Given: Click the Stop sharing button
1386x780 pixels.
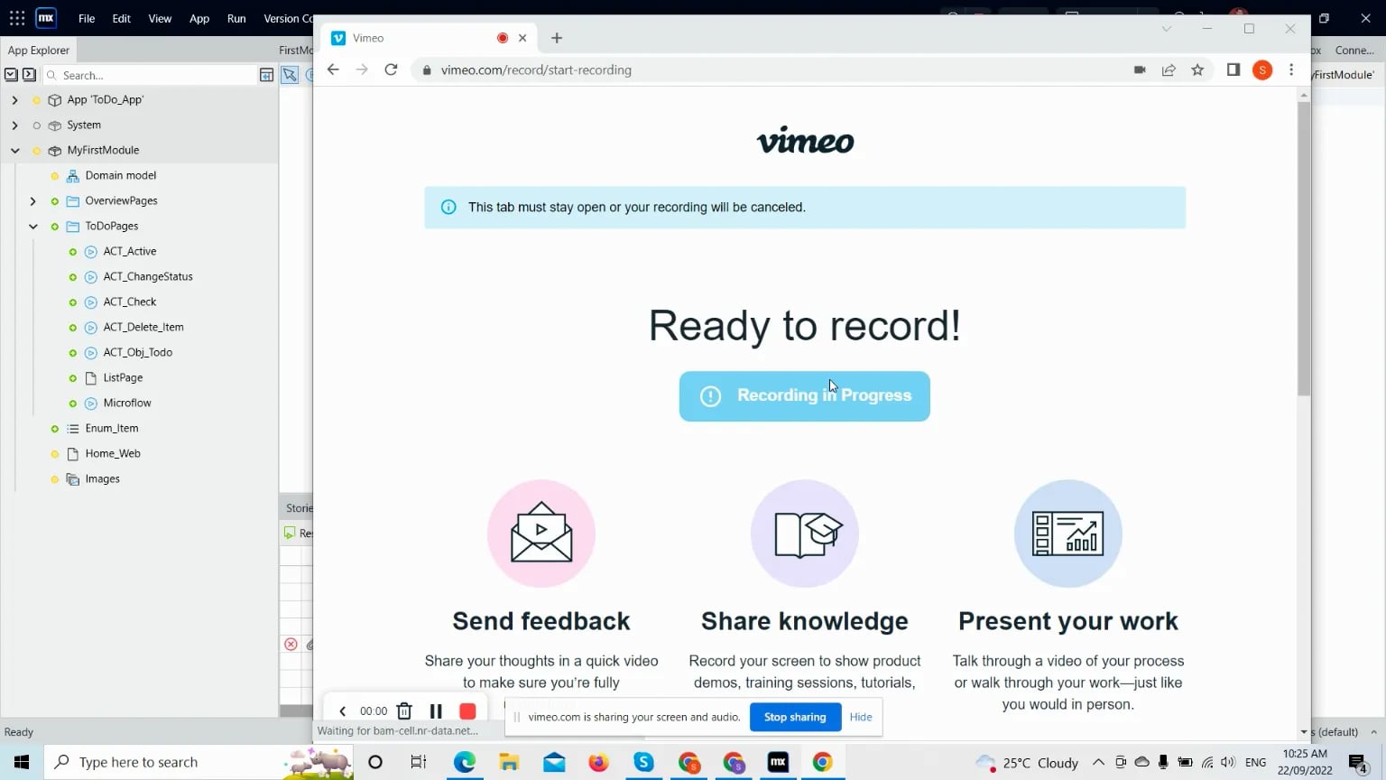Looking at the screenshot, I should (795, 717).
